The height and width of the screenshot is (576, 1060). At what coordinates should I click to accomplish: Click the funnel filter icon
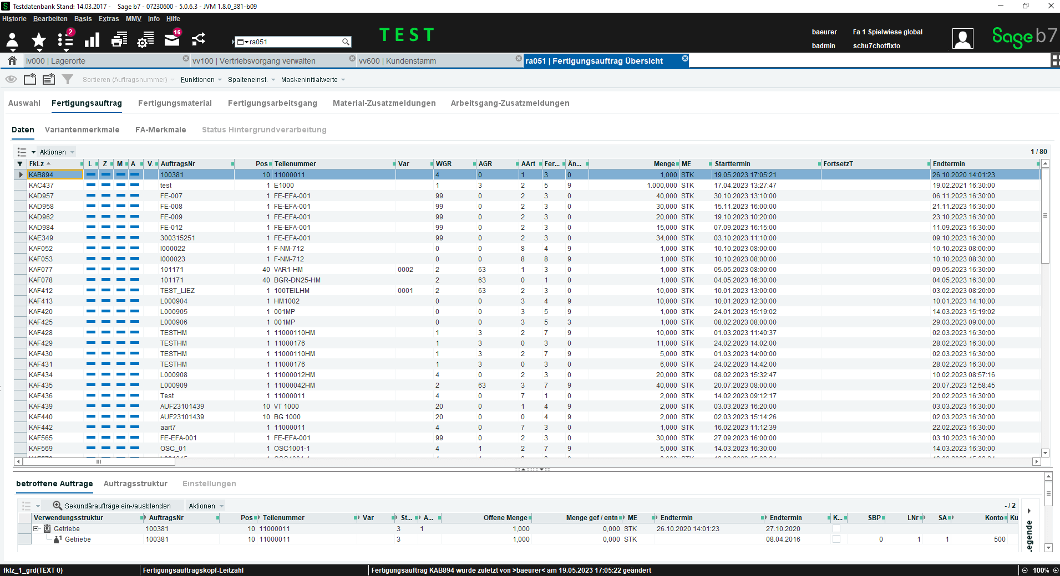(x=68, y=79)
